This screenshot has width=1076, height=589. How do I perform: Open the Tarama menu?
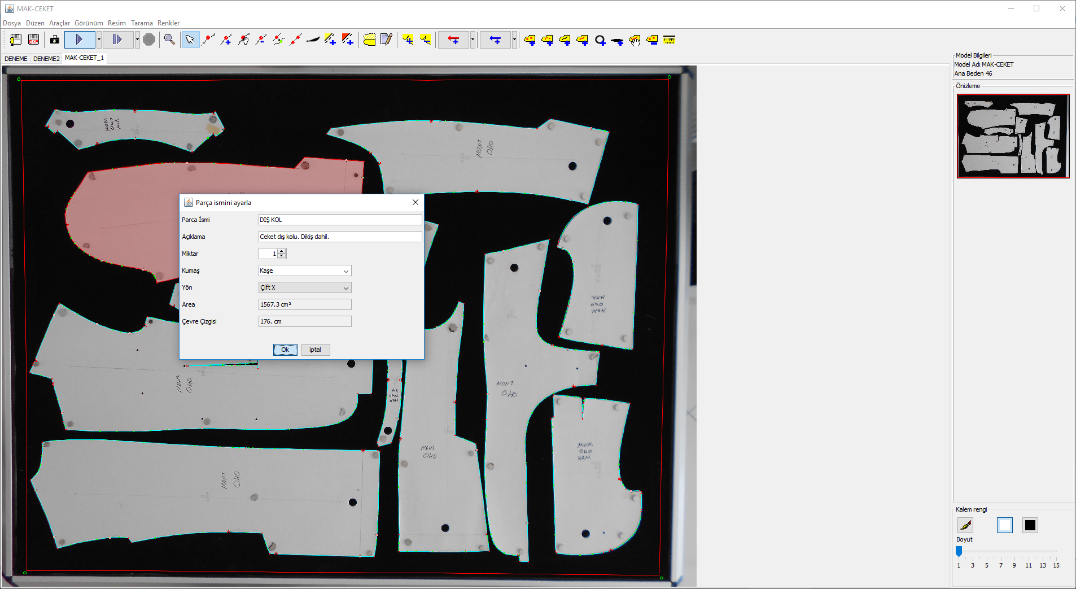pos(142,23)
